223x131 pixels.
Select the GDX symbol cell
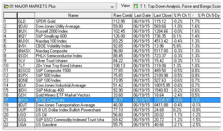26,95
